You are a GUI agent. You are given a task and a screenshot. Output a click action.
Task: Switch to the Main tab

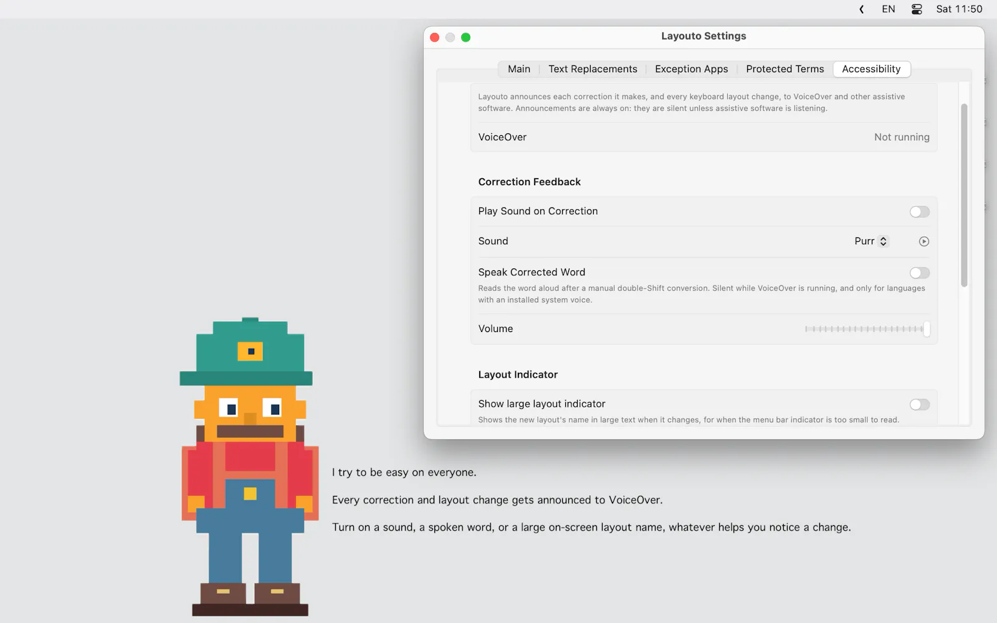(x=519, y=69)
